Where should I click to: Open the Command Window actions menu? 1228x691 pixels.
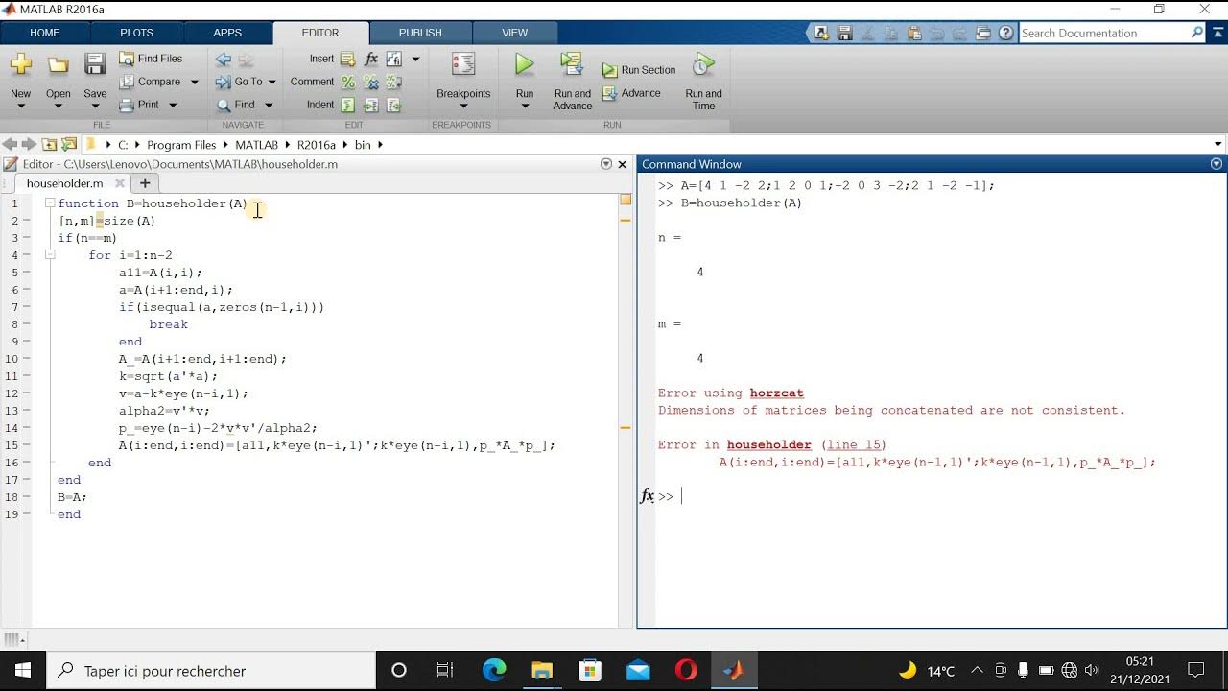point(1216,164)
